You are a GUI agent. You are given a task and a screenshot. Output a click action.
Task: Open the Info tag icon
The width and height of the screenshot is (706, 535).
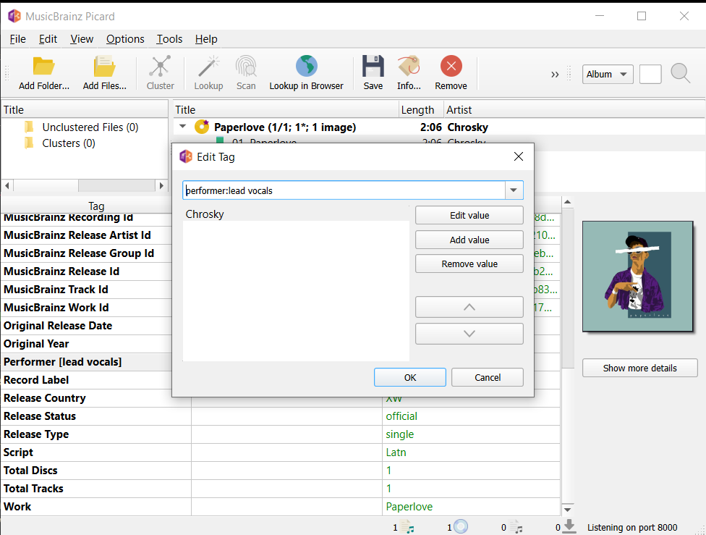click(x=409, y=67)
